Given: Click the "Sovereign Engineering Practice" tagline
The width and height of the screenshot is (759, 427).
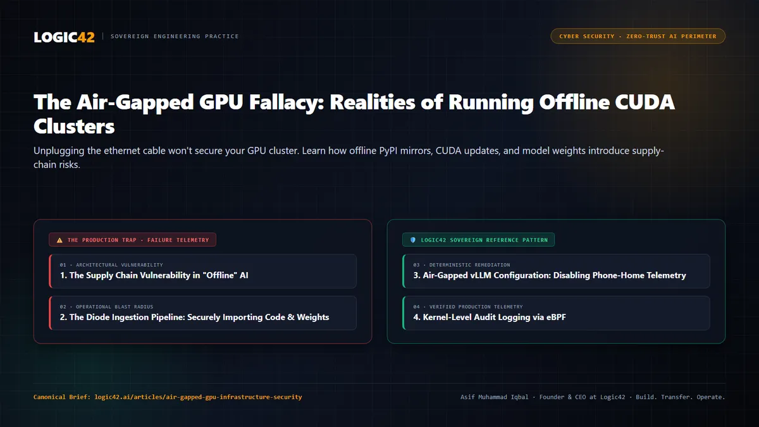Looking at the screenshot, I should click(175, 37).
